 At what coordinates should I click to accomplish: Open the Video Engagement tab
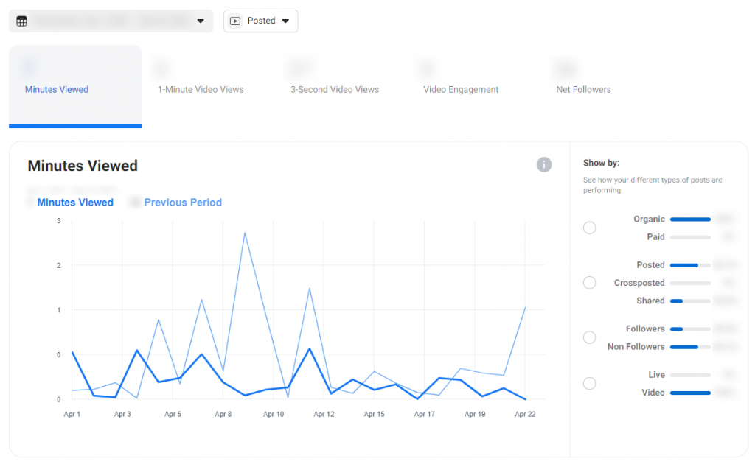(x=461, y=89)
